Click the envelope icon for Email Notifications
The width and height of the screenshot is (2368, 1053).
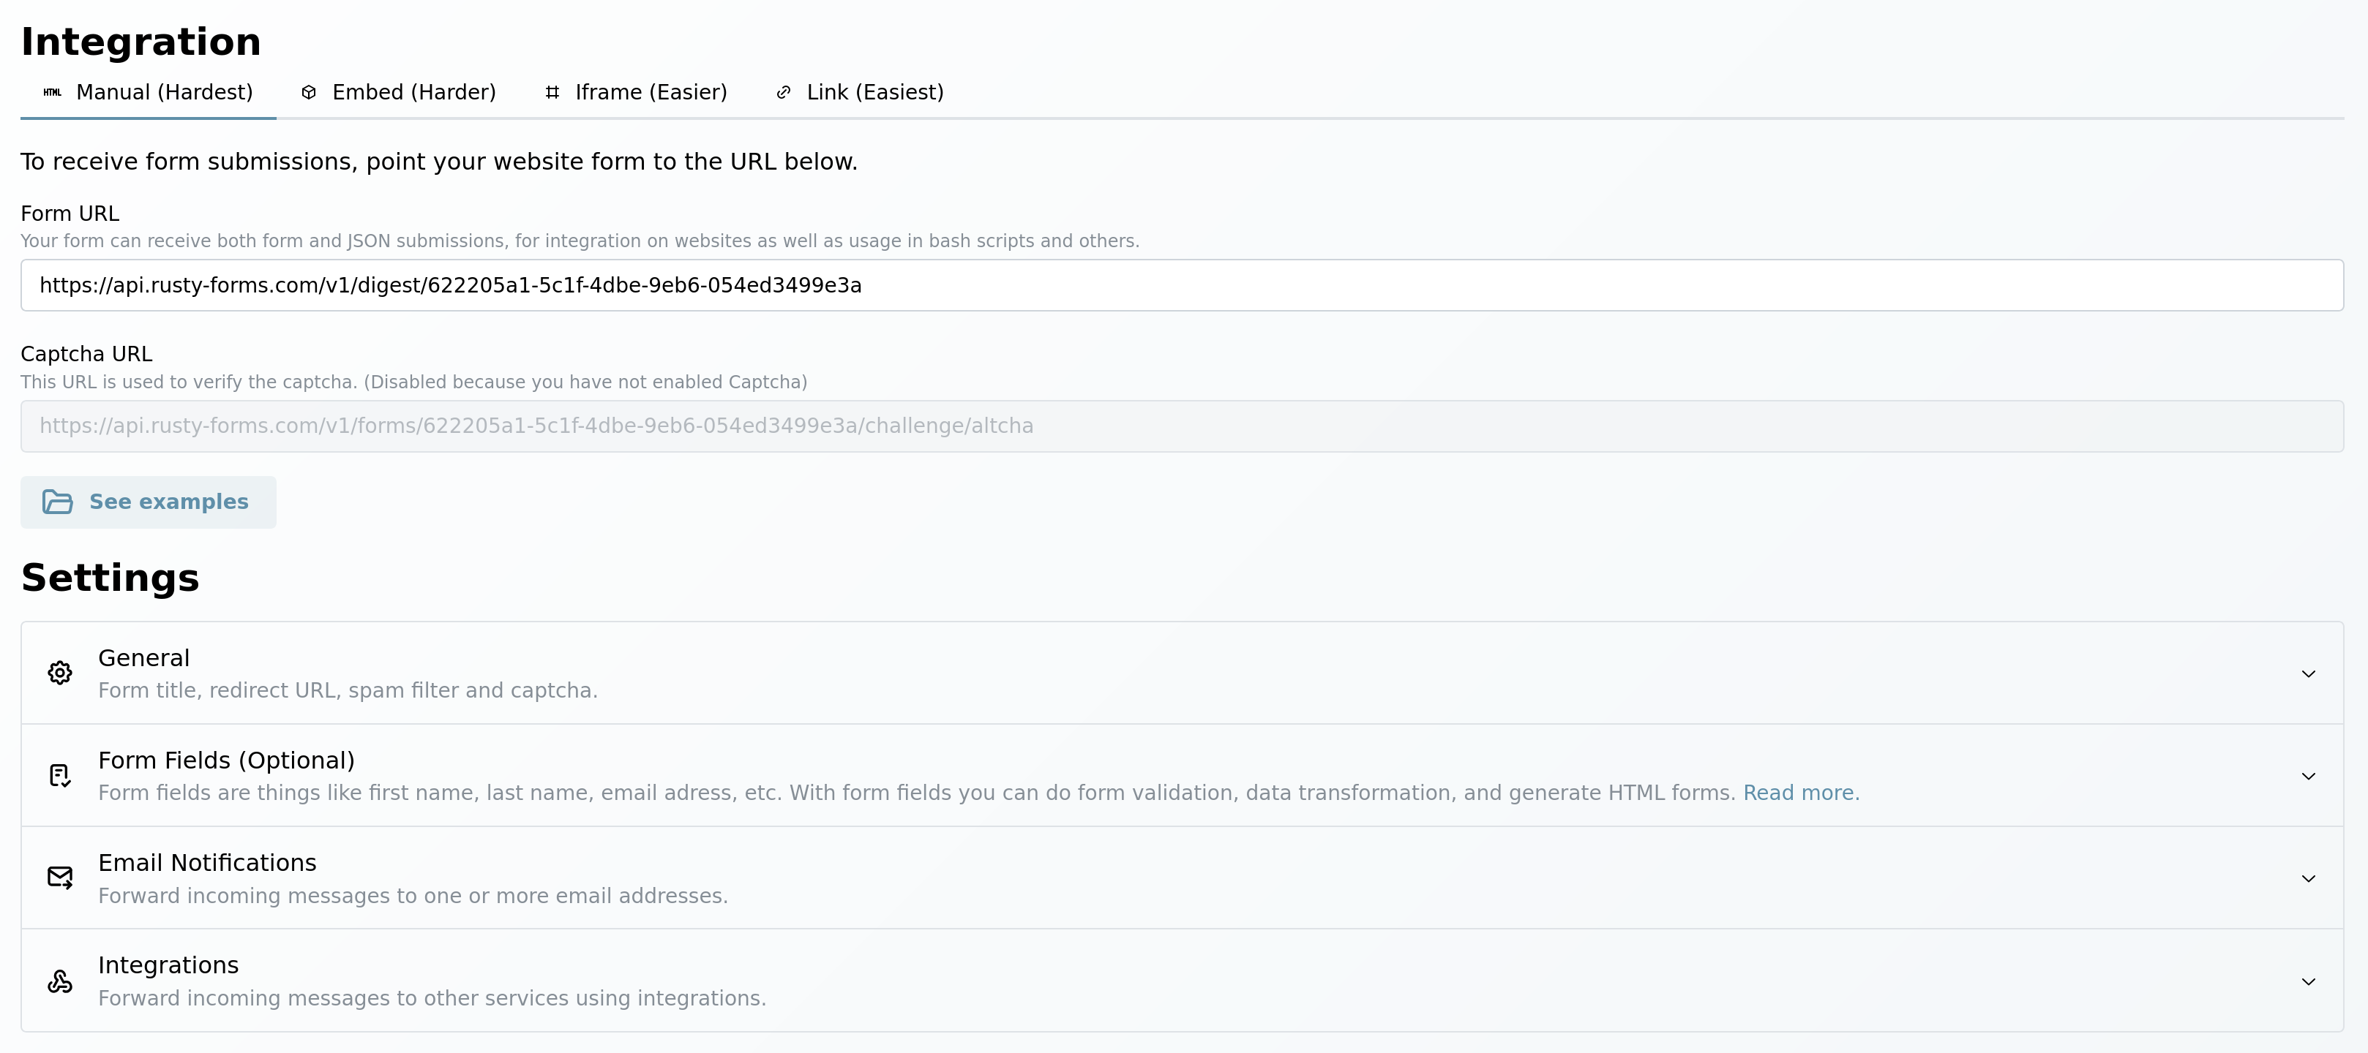(x=60, y=878)
